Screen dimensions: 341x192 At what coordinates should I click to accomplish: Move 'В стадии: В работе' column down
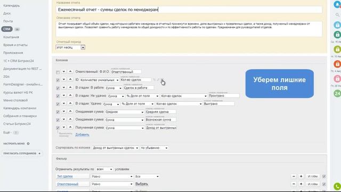pos(64,87)
